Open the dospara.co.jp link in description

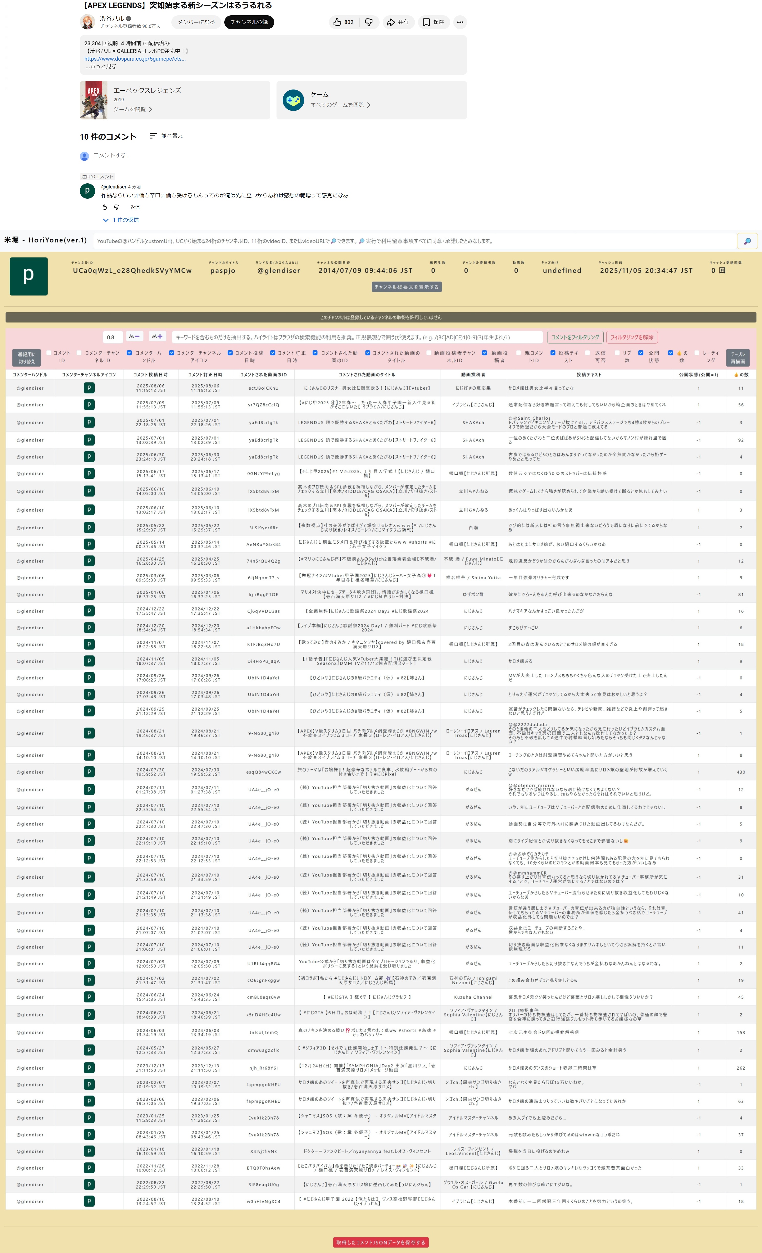click(135, 59)
